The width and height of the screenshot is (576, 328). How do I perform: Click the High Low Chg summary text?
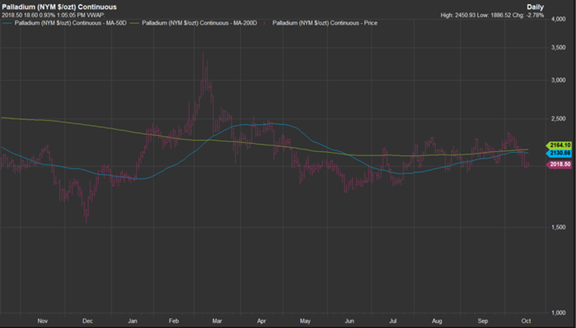pyautogui.click(x=492, y=15)
